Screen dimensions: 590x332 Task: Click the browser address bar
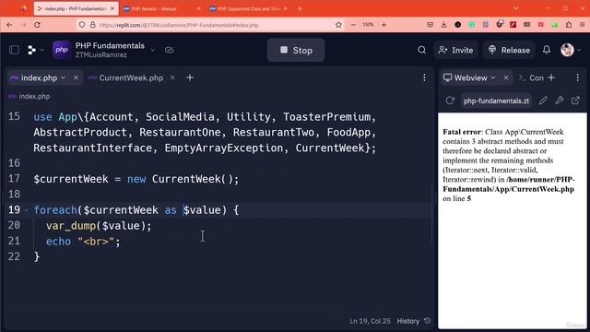211,25
